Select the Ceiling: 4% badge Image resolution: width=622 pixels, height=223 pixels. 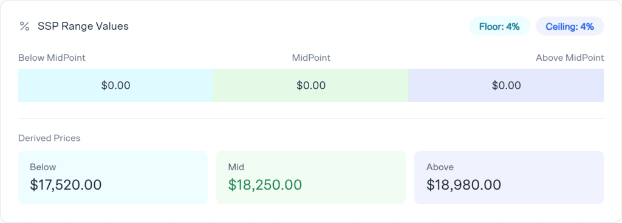pos(570,27)
